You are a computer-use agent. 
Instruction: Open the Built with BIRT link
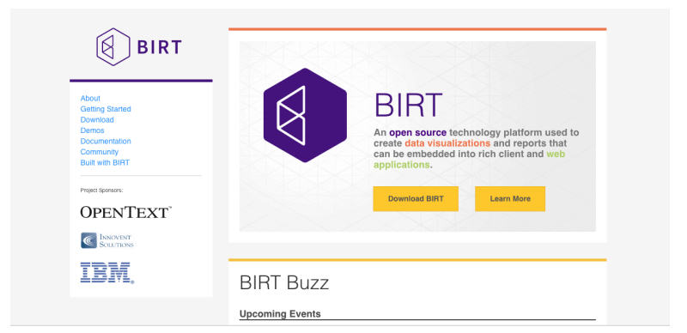105,162
